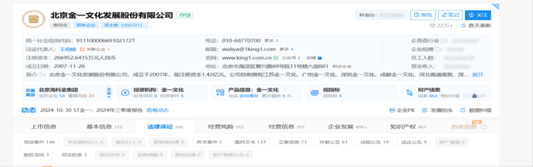The image size is (533, 167).
Task: Click the blue 关注 follow button
Action: 478,15
